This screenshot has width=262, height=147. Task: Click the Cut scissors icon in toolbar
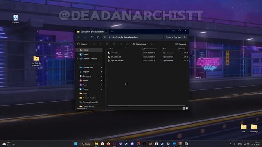[95, 44]
